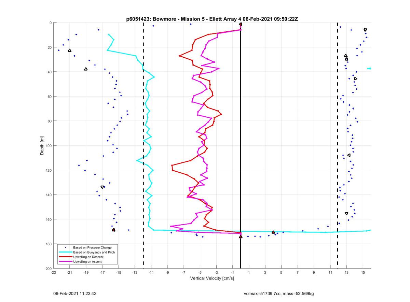Click the left-pointing triangle marker at 108 m depth
This screenshot has height=302, width=410.
349,155
